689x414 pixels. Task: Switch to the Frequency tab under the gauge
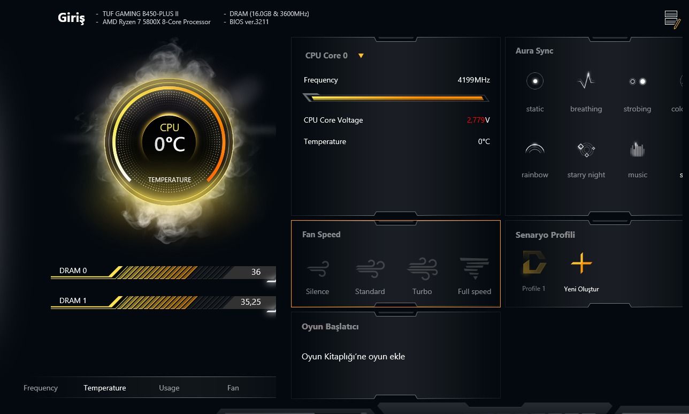(41, 388)
